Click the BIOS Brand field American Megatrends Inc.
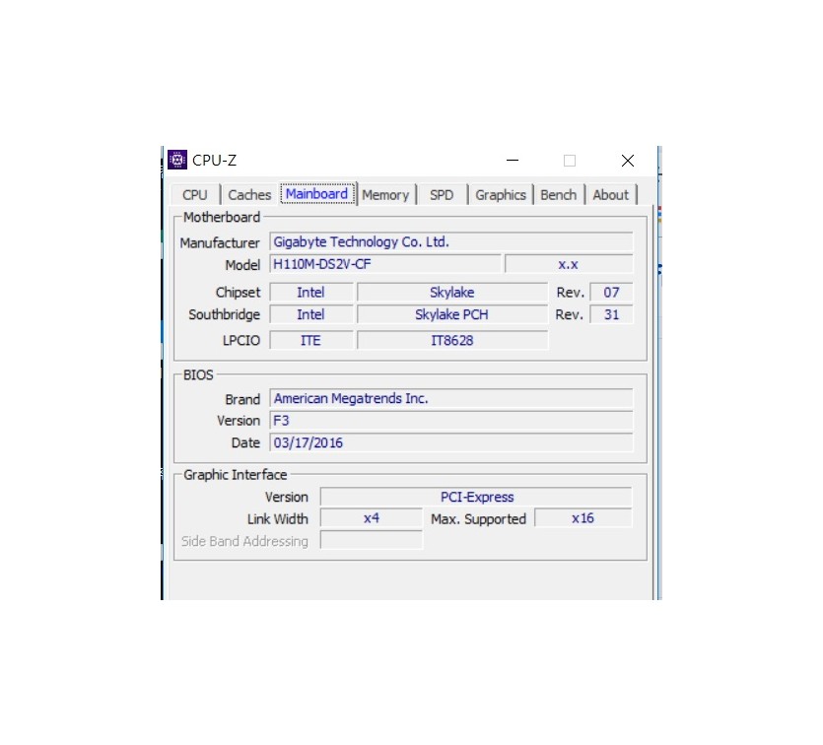Viewport: 823px width, 745px height. 451,398
